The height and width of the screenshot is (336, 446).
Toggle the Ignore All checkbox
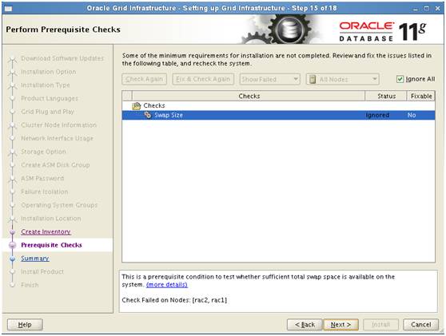(400, 79)
